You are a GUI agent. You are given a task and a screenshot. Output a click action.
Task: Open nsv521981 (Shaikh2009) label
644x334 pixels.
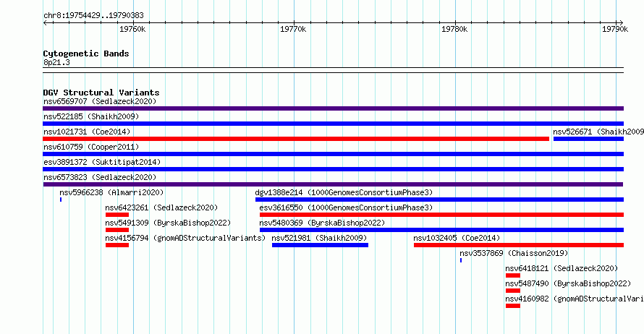319,238
